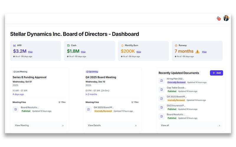Click the $1.8M Cash value
236x147 pixels.
click(73, 51)
